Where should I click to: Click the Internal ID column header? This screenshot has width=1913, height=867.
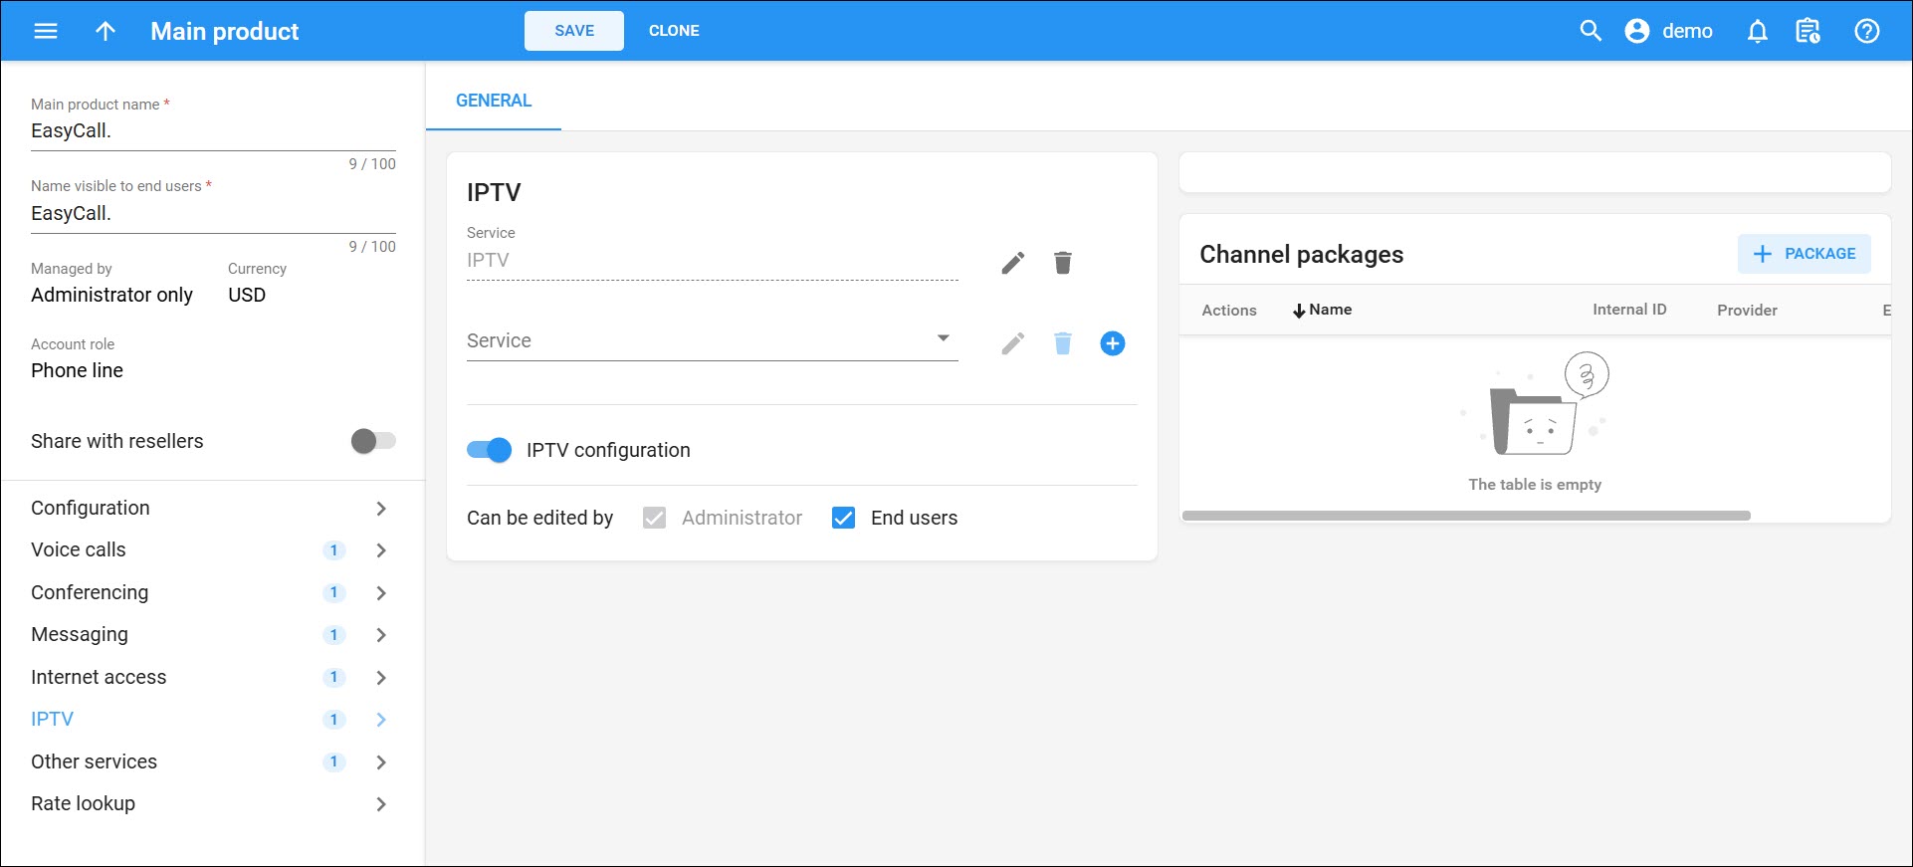(1629, 310)
